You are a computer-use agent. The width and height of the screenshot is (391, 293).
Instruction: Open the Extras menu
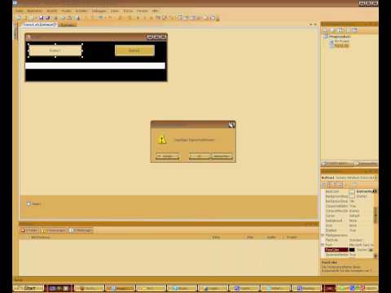(128, 11)
